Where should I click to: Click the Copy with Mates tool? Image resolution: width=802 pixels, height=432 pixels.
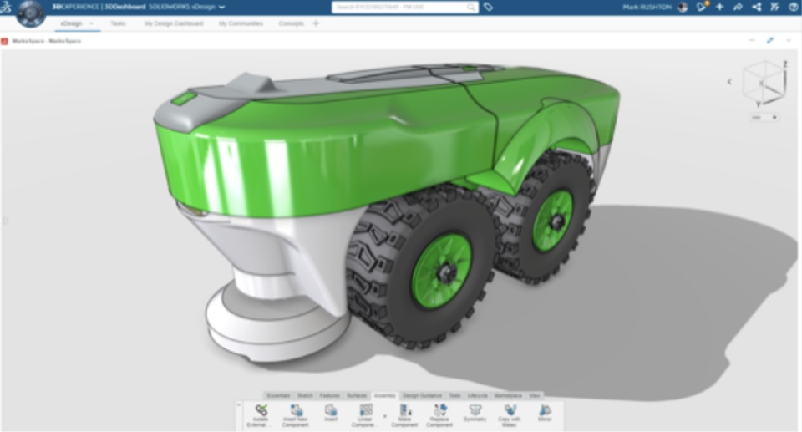point(510,415)
